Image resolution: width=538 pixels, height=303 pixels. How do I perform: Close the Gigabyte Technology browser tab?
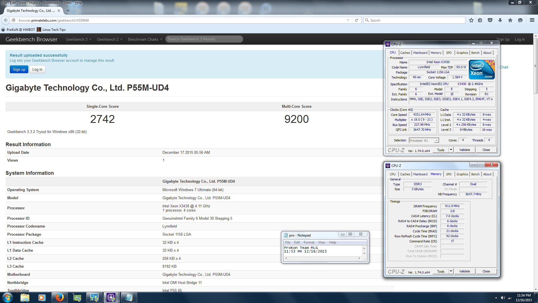(x=59, y=11)
